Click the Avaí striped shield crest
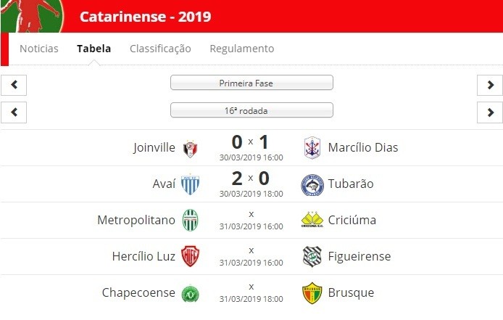 click(x=190, y=185)
